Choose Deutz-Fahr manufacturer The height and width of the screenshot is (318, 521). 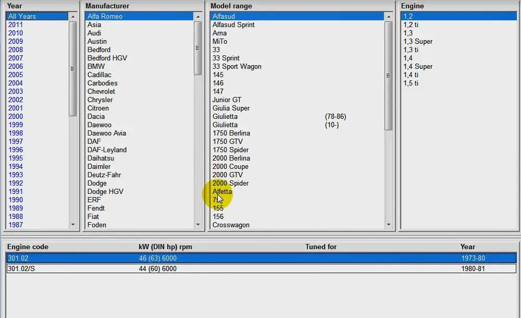(x=104, y=175)
